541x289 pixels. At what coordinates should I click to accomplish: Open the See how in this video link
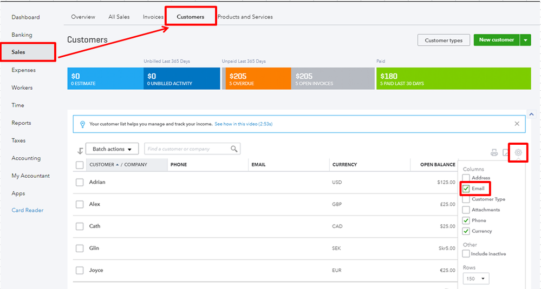click(x=243, y=124)
